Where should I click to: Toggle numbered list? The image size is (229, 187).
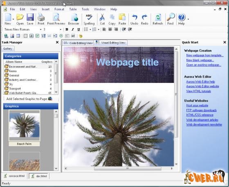click(x=94, y=29)
